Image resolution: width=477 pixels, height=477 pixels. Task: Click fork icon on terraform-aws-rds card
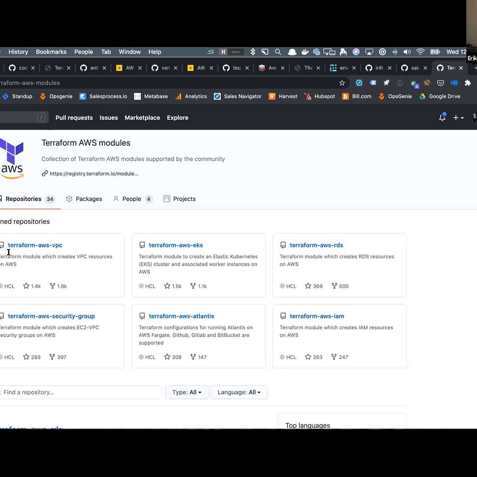334,286
